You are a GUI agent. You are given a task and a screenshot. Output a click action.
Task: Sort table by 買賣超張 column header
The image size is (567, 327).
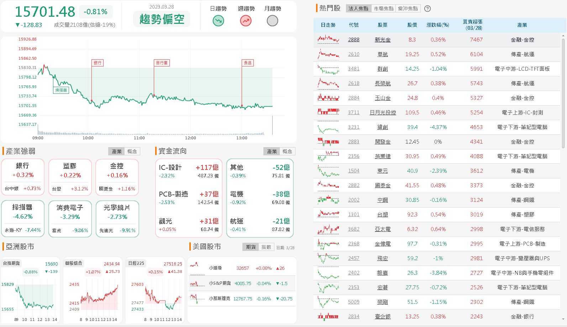pyautogui.click(x=473, y=25)
